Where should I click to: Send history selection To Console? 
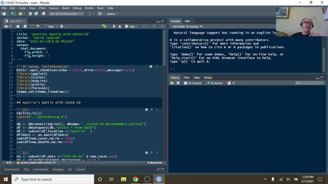[x=193, y=83]
